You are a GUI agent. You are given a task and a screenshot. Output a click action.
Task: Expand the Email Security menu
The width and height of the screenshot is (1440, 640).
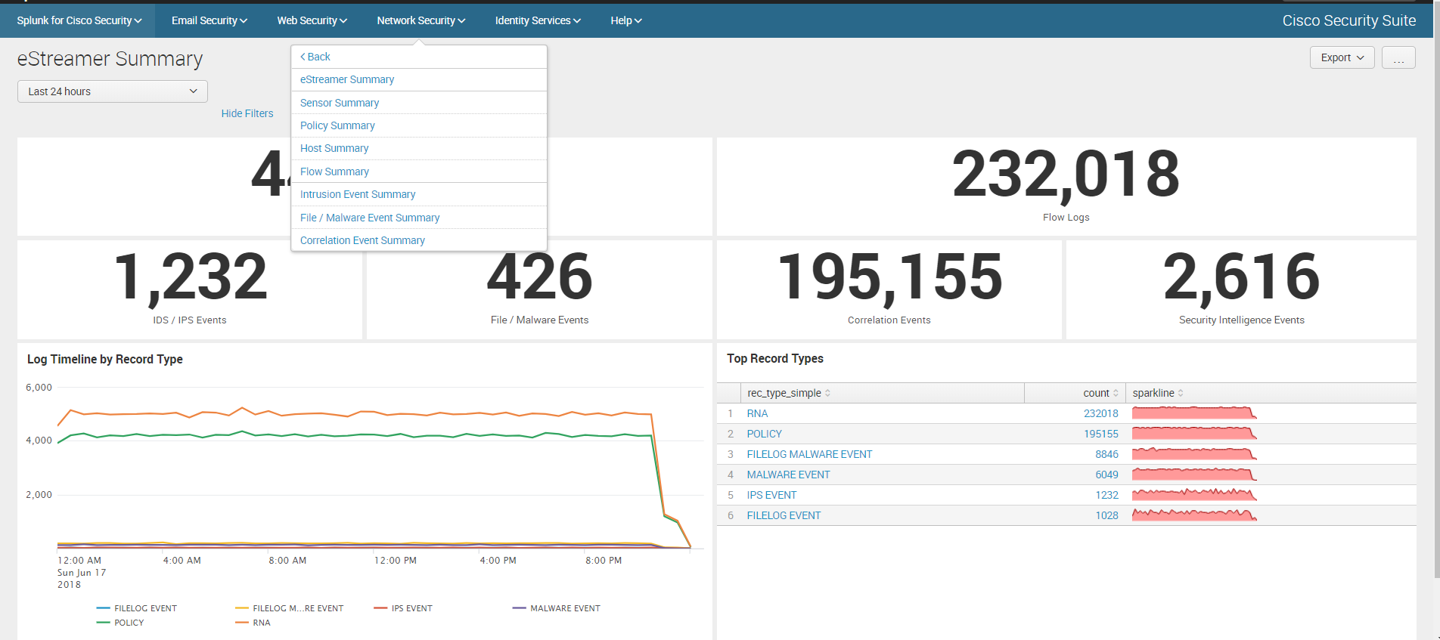[209, 20]
